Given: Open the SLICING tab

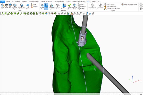Looking at the screenshot, I should pyautogui.click(x=68, y=2).
